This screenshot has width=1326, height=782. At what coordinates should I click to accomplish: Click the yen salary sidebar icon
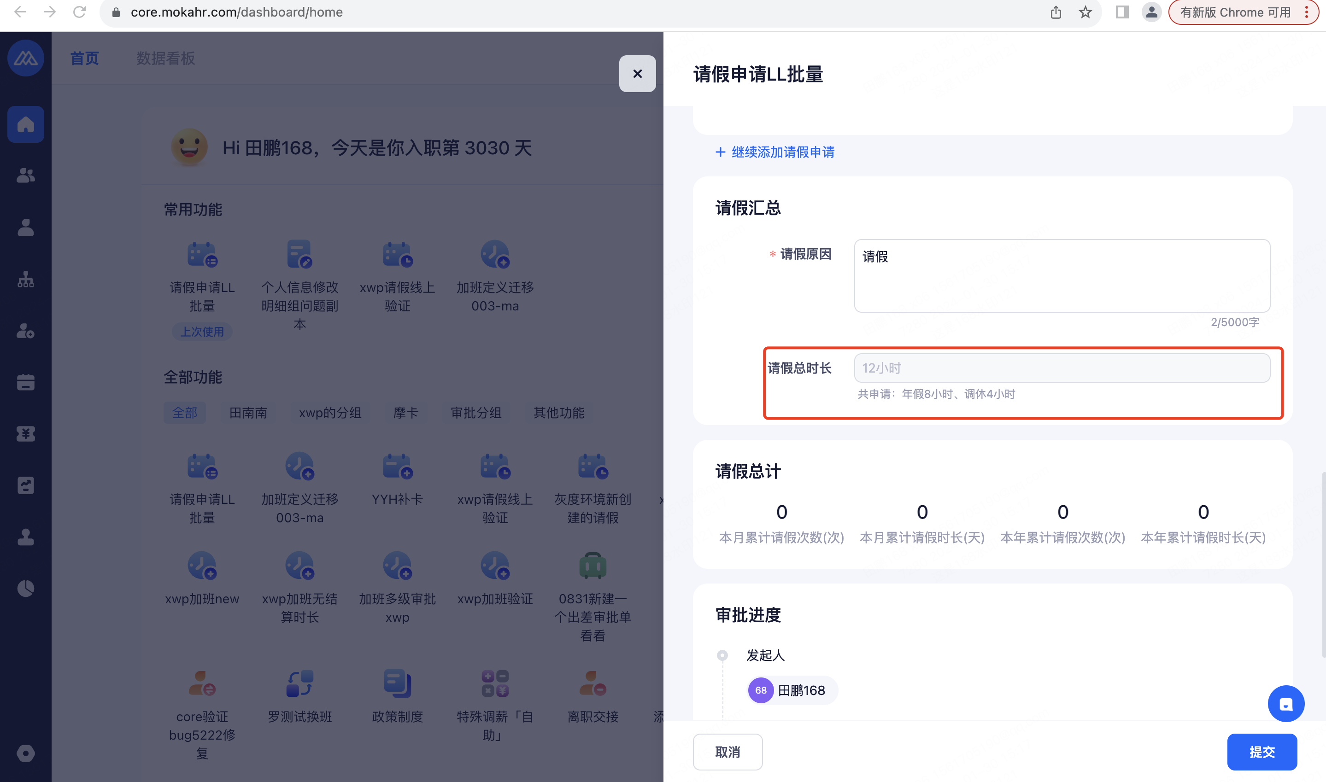[25, 434]
